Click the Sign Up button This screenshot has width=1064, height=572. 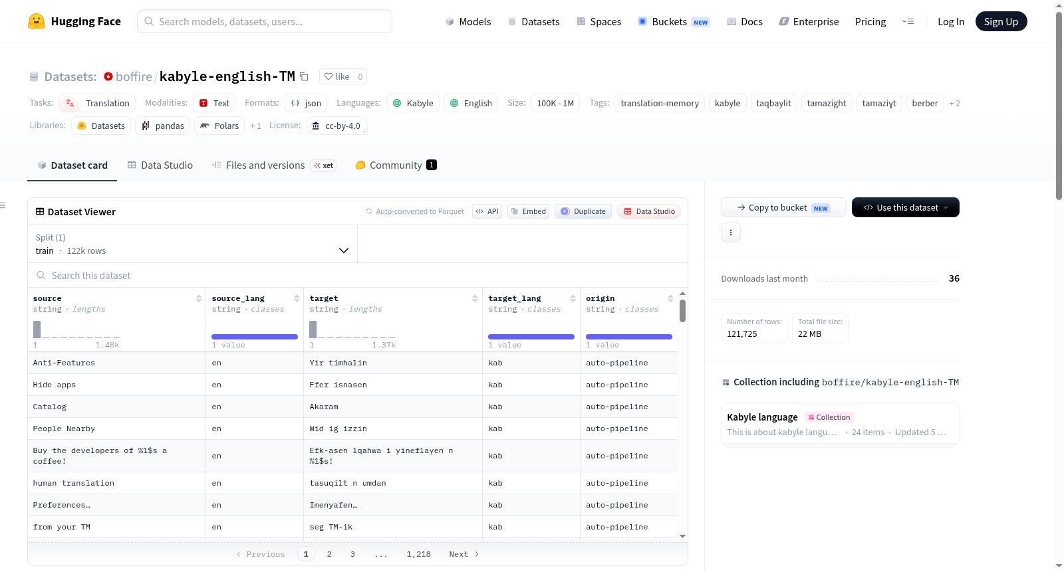click(1001, 21)
